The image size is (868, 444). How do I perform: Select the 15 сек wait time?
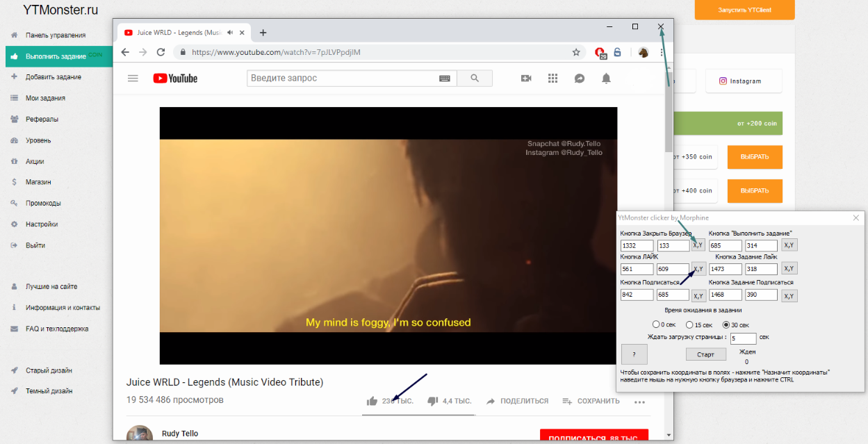[689, 324]
